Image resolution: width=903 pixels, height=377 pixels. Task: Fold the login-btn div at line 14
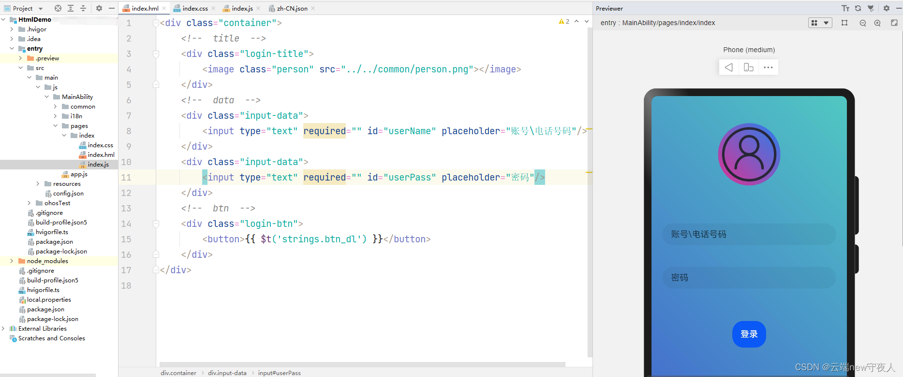point(156,224)
